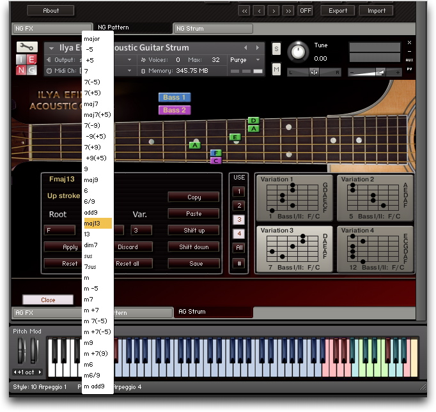Toggle the Bass 1 label

(175, 97)
